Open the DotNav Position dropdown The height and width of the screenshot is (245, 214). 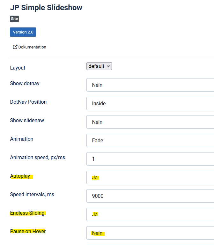point(150,103)
